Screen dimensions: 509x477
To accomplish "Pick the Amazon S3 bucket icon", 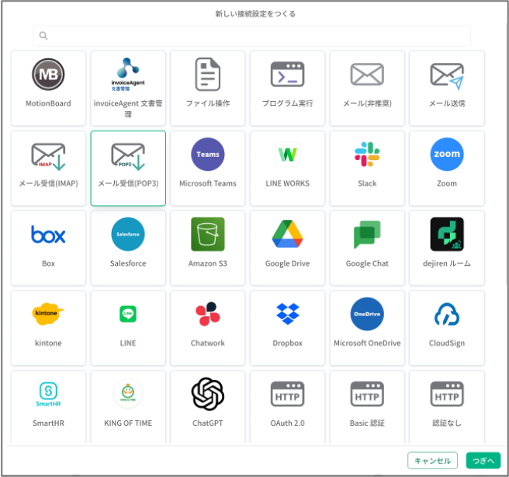I will pyautogui.click(x=207, y=235).
